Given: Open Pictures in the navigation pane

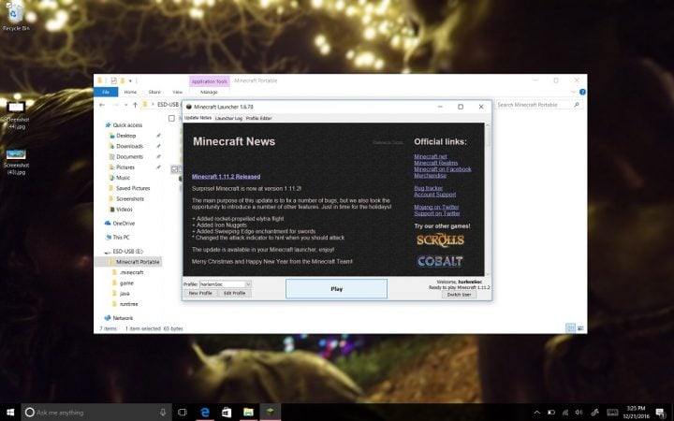Looking at the screenshot, I should click(125, 167).
